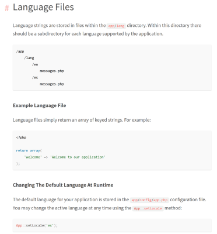Click the App::setLocale('es'); code line
The width and height of the screenshot is (217, 234).
pyautogui.click(x=37, y=226)
